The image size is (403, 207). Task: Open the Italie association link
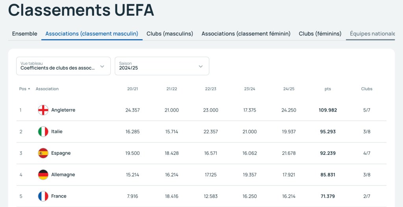tap(57, 132)
